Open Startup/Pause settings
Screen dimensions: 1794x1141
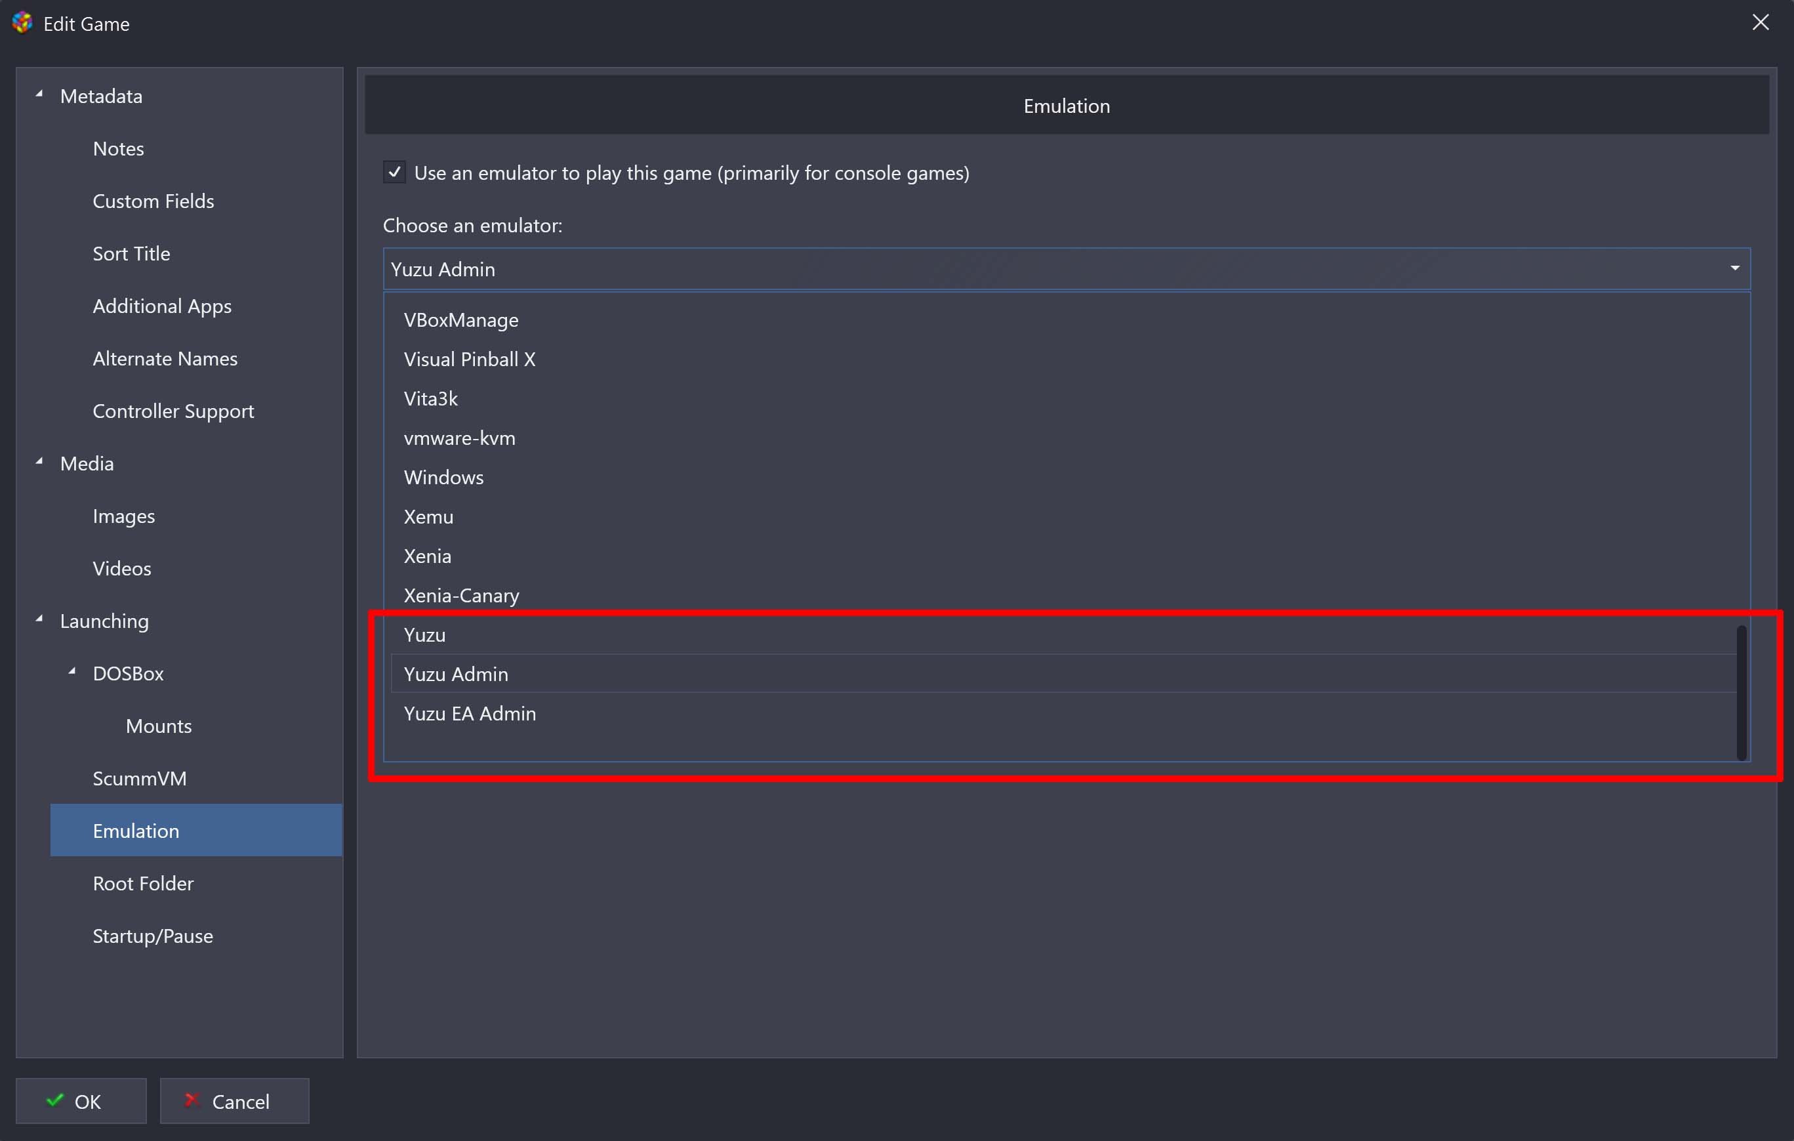tap(153, 936)
